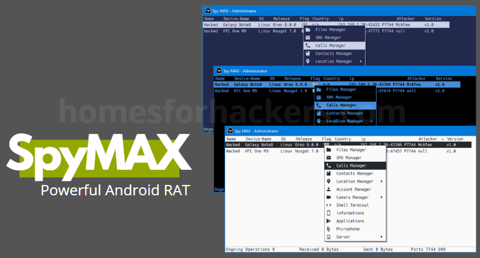Click 'Ports 7744 999' in status bar
The height and width of the screenshot is (258, 480).
pos(428,249)
